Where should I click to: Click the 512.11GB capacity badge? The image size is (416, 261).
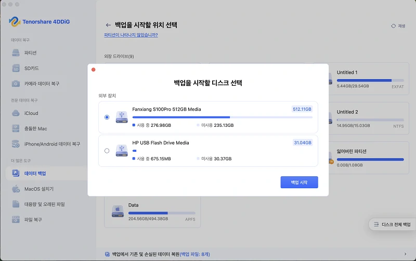302,109
